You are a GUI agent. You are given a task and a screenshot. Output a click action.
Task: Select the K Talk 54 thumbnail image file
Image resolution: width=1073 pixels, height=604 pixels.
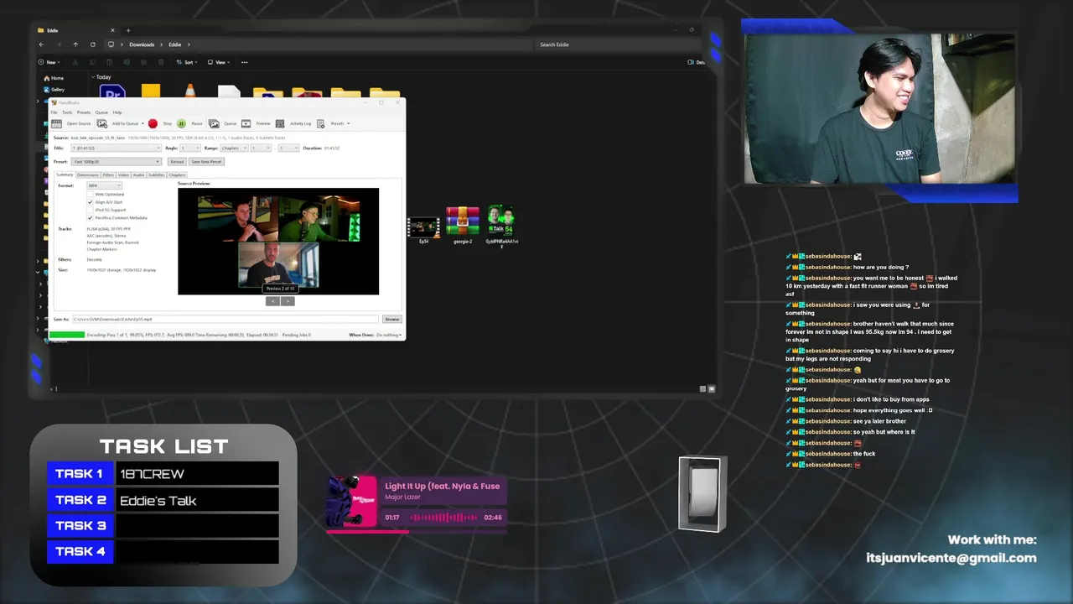(501, 225)
